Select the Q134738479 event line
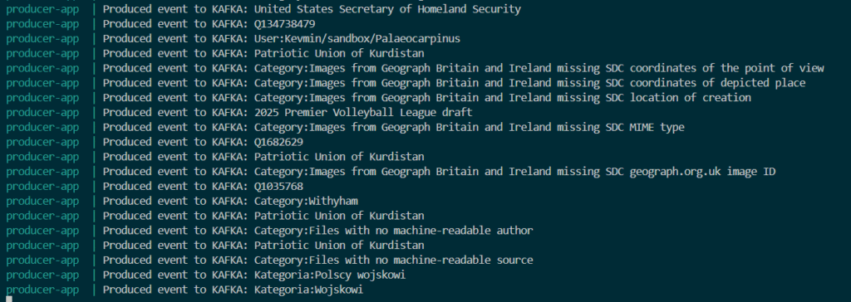Viewport: 851px width, 302px height. point(160,24)
